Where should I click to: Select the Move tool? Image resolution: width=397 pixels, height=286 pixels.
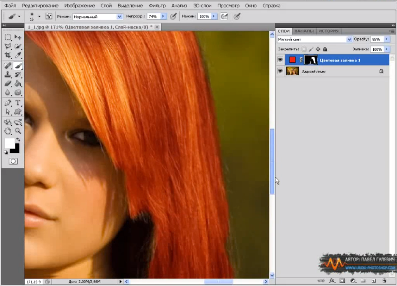coord(18,37)
